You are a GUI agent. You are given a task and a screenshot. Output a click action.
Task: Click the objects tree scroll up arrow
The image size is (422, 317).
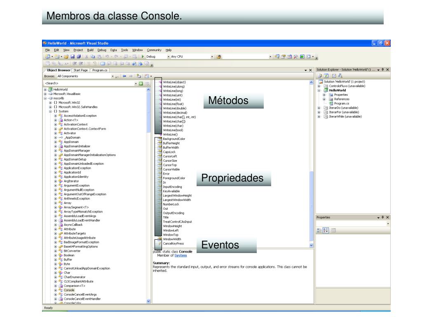pos(148,90)
